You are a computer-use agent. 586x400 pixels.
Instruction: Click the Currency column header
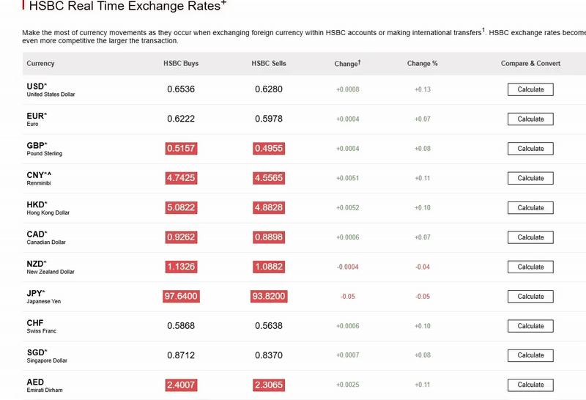[x=40, y=63]
